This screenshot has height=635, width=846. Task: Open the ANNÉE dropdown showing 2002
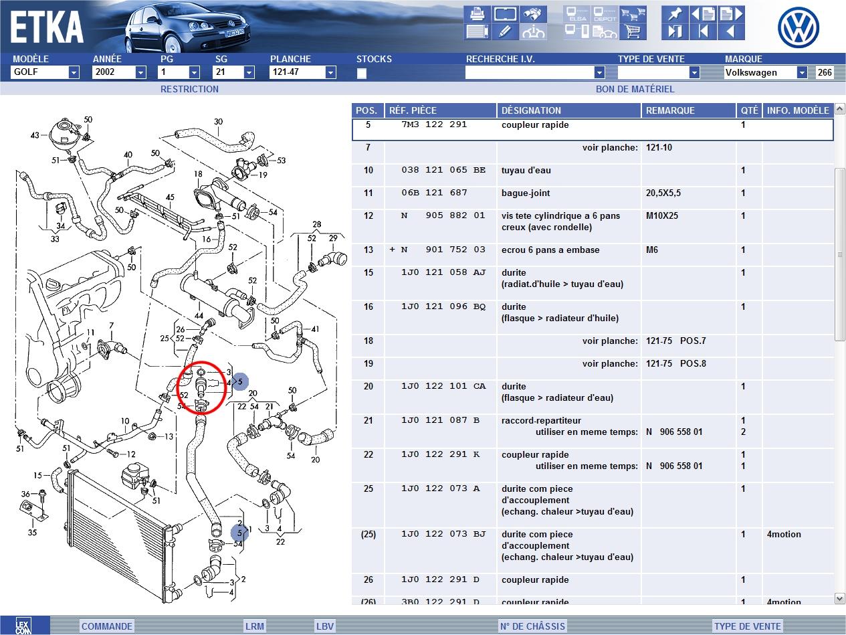140,72
